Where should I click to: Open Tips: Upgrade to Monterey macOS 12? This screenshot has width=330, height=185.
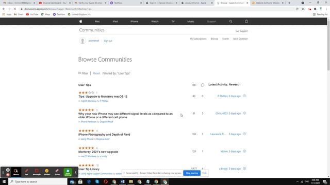[103, 97]
